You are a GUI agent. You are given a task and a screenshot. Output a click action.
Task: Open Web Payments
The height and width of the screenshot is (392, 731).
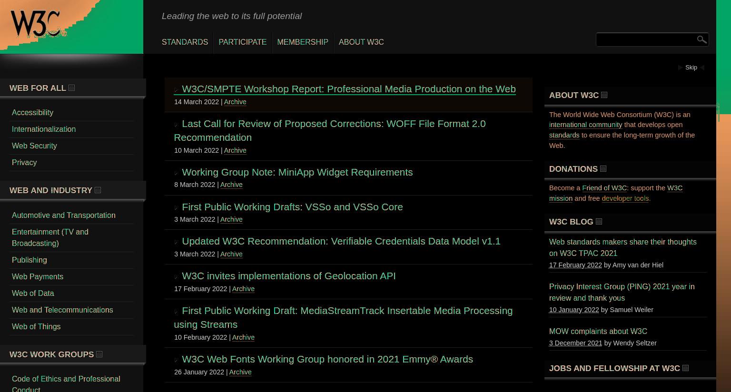(x=38, y=276)
